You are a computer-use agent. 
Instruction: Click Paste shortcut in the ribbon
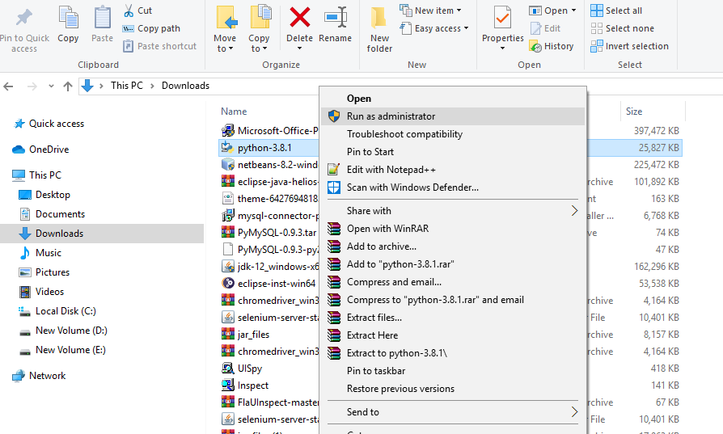[x=160, y=46]
